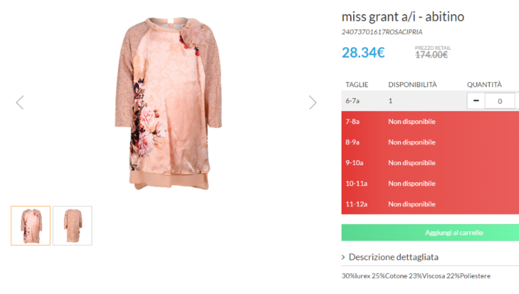Expand the Descrizione dettagliata chevron
519x294 pixels.
(343, 258)
